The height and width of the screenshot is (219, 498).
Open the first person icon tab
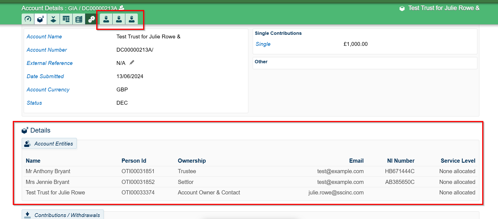[x=106, y=19]
